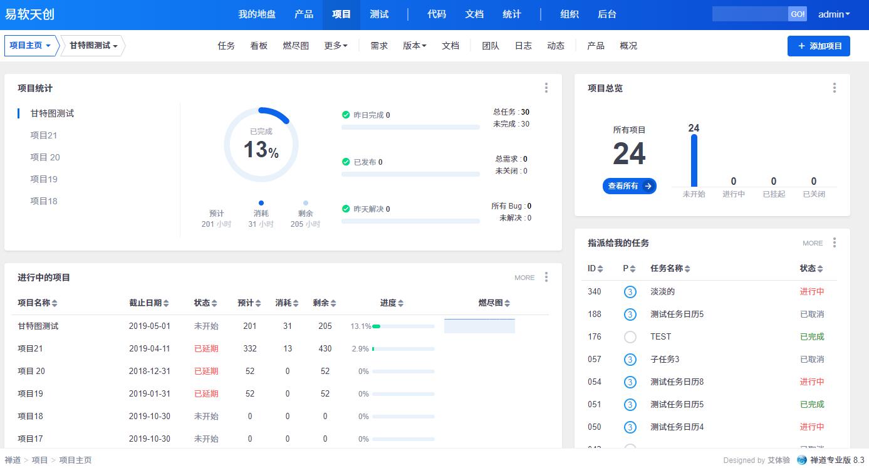Click the 查看所有 button

coord(629,186)
